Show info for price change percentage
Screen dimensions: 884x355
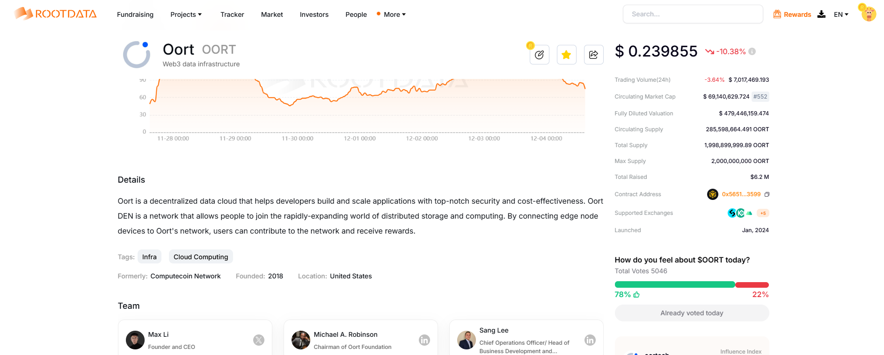[x=752, y=51]
